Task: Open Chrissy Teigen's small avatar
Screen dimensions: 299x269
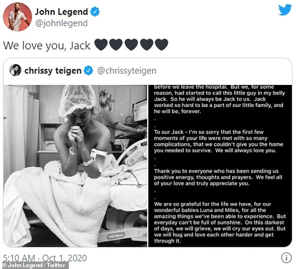Action: pos(15,70)
